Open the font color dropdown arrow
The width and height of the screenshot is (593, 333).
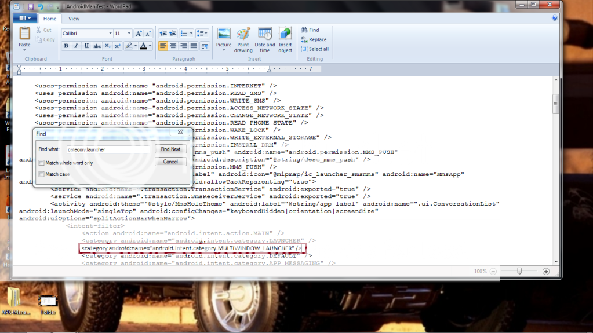(150, 46)
